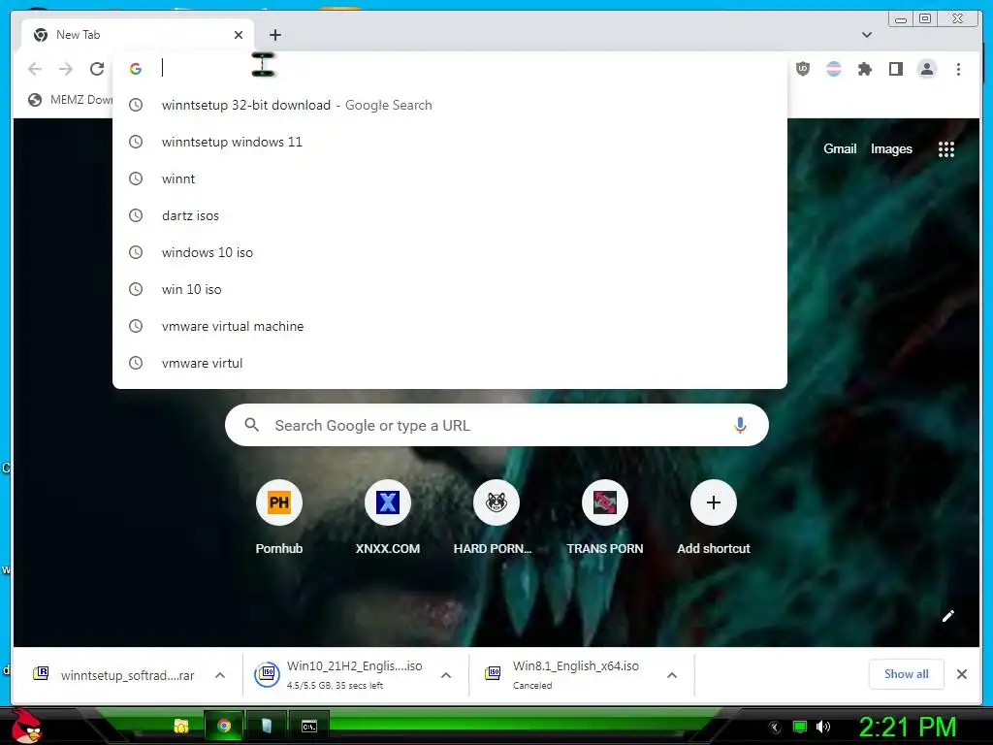The width and height of the screenshot is (993, 745).
Task: Choose the winnt history suggestion
Action: point(450,178)
